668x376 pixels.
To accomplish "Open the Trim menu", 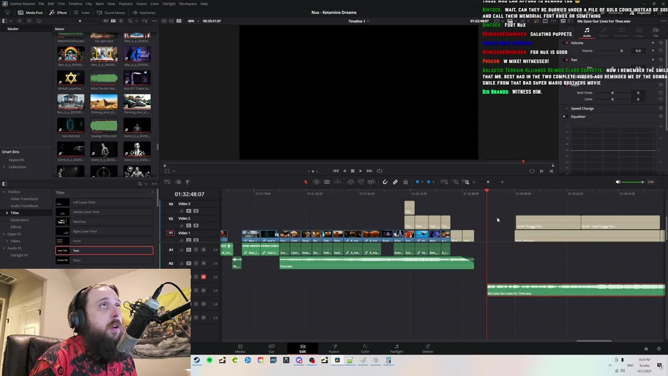I will coord(61,4).
